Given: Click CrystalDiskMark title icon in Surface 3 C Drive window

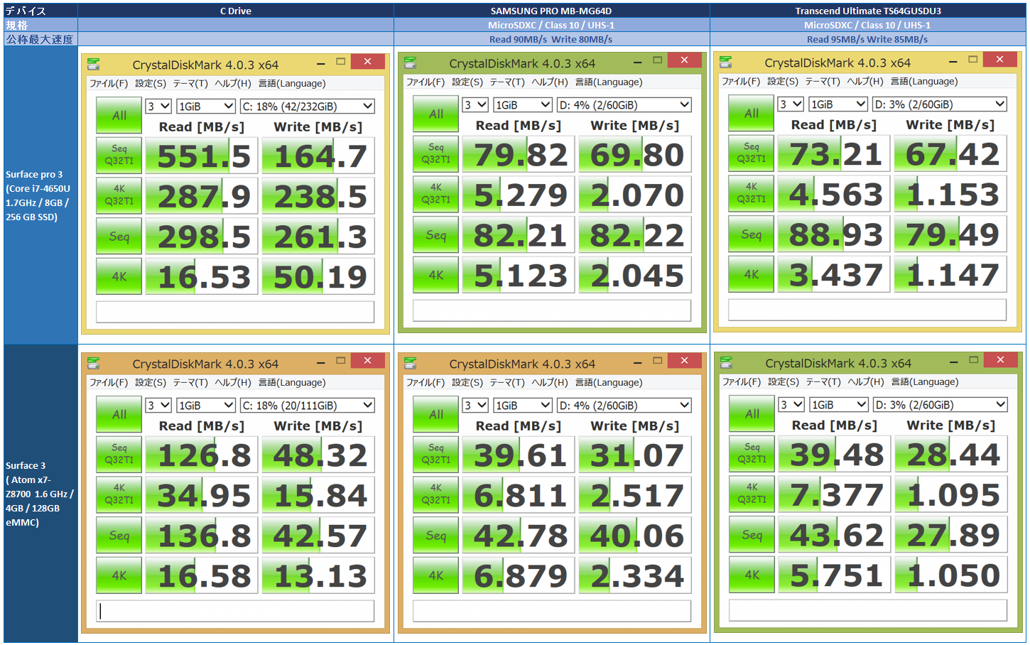Looking at the screenshot, I should click(x=93, y=363).
